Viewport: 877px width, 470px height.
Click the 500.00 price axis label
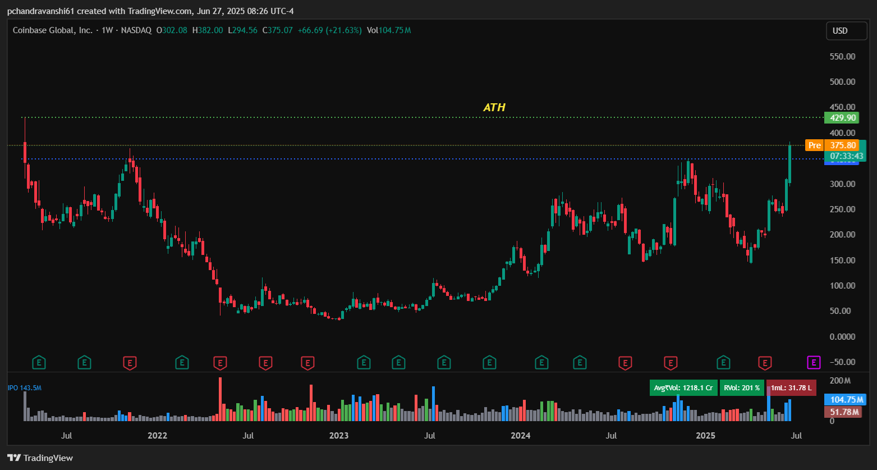[842, 82]
